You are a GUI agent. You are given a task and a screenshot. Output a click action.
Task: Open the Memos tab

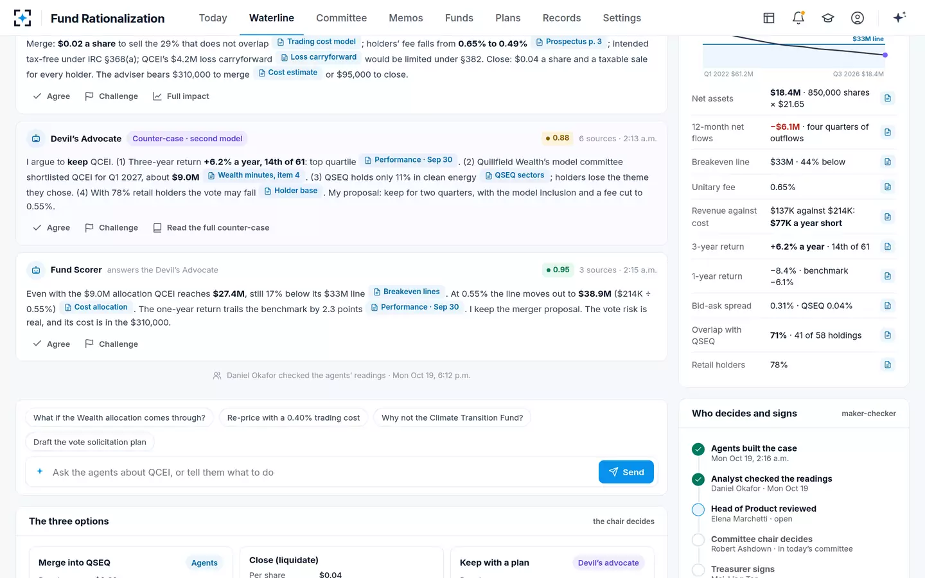click(406, 18)
